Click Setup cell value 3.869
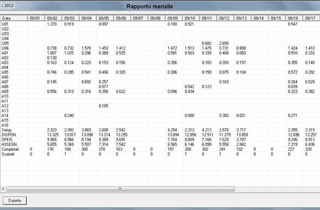Image resolution: width=320 pixels, height=210 pixels. [86, 130]
